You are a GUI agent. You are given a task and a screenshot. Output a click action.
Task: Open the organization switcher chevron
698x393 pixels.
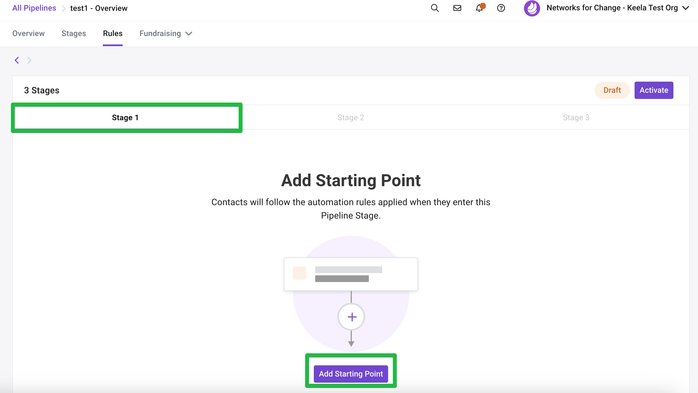pyautogui.click(x=685, y=8)
